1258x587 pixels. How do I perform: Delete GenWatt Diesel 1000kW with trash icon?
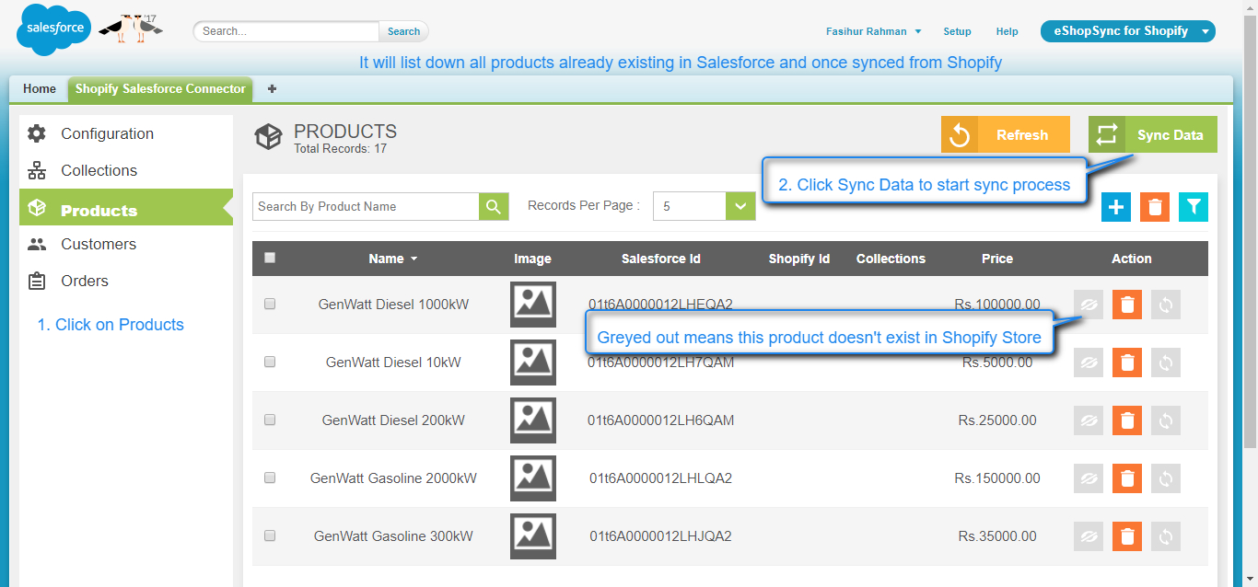point(1127,305)
